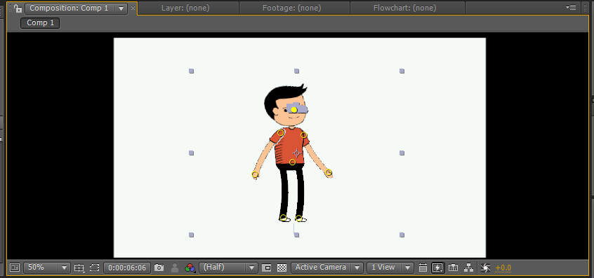Screen dimensions: 594x278
Task: Open grid and guide options icon
Action: coord(79,267)
